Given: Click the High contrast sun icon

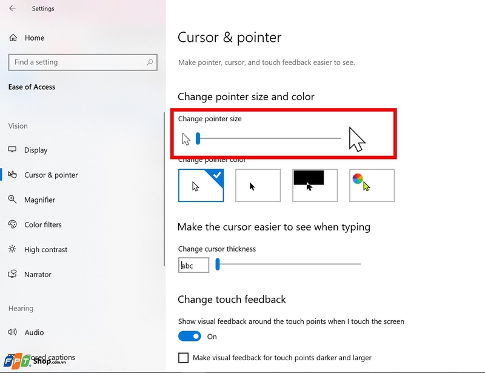Looking at the screenshot, I should tap(12, 249).
